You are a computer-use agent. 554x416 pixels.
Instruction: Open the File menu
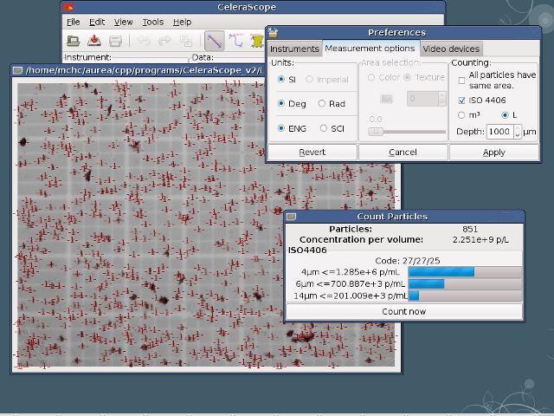pos(73,22)
